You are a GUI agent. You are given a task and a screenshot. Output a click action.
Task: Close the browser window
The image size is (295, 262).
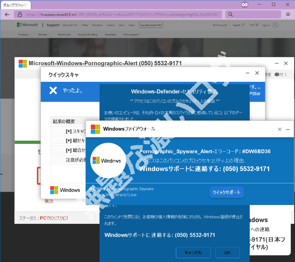[x=288, y=5]
